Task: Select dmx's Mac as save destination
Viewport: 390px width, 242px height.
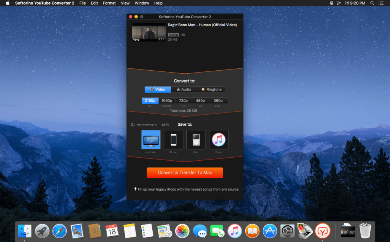Action: pyautogui.click(x=151, y=139)
